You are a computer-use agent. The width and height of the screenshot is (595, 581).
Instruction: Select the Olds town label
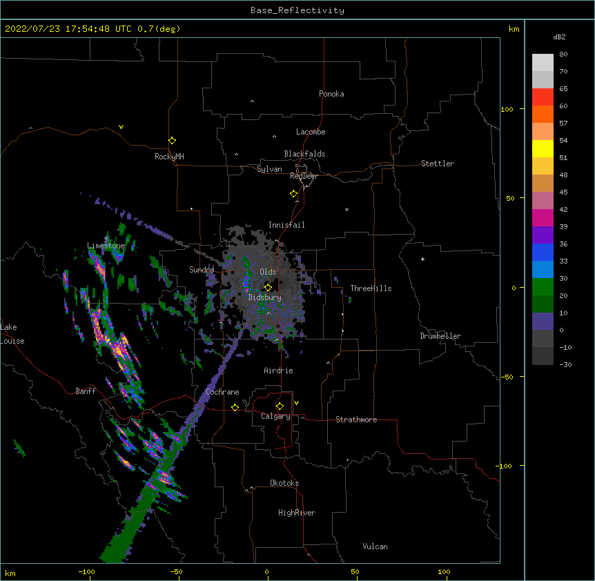268,272
